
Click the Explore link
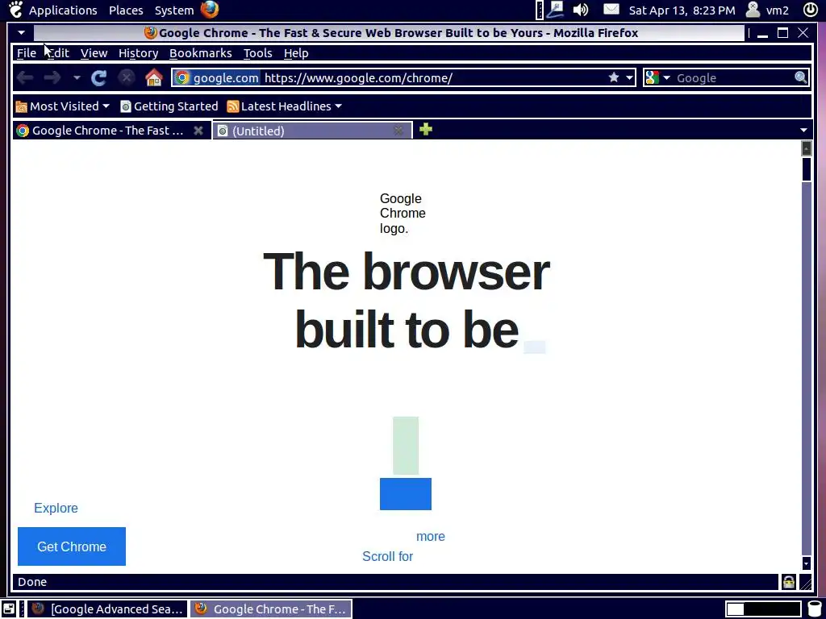pyautogui.click(x=56, y=508)
